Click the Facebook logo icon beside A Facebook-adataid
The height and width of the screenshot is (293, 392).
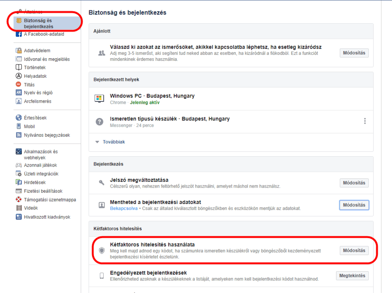(x=18, y=34)
